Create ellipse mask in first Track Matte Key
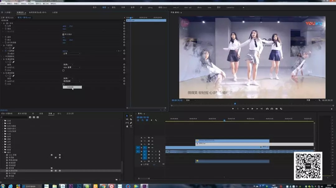The image size is (336, 188). [x=7, y=62]
